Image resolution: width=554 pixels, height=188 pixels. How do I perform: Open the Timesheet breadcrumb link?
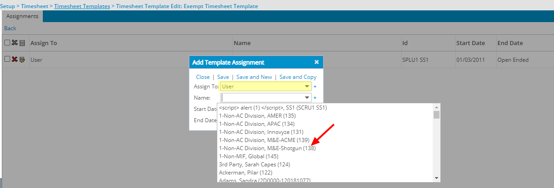(x=35, y=6)
